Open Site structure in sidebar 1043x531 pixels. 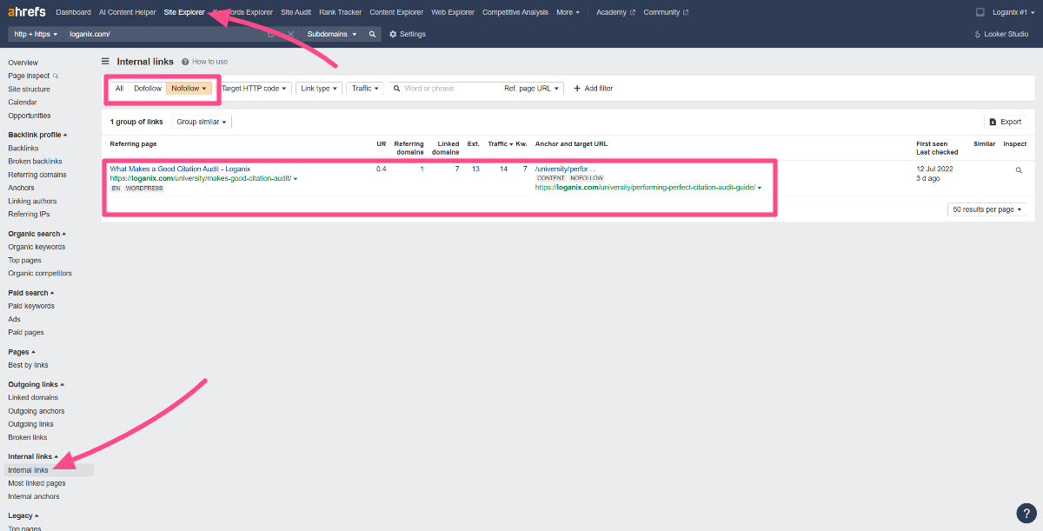click(x=30, y=89)
